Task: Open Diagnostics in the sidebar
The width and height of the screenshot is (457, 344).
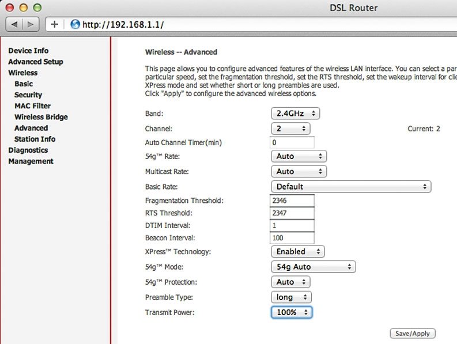Action: point(28,150)
